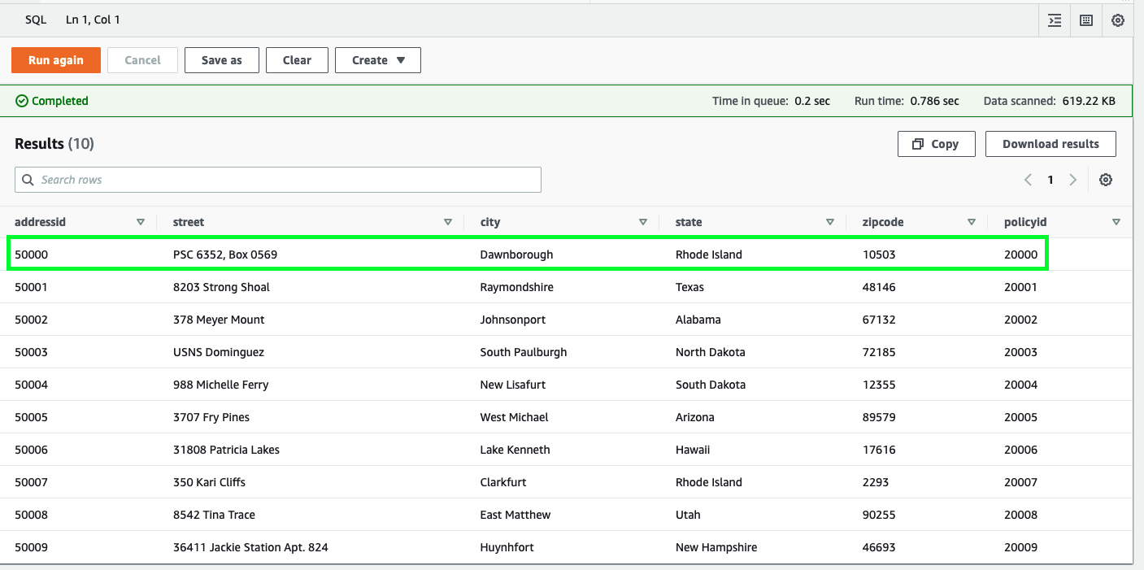The image size is (1144, 570).
Task: Expand the Create dropdown button
Action: tap(378, 60)
